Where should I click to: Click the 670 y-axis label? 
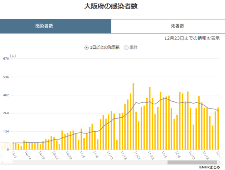point(6,59)
